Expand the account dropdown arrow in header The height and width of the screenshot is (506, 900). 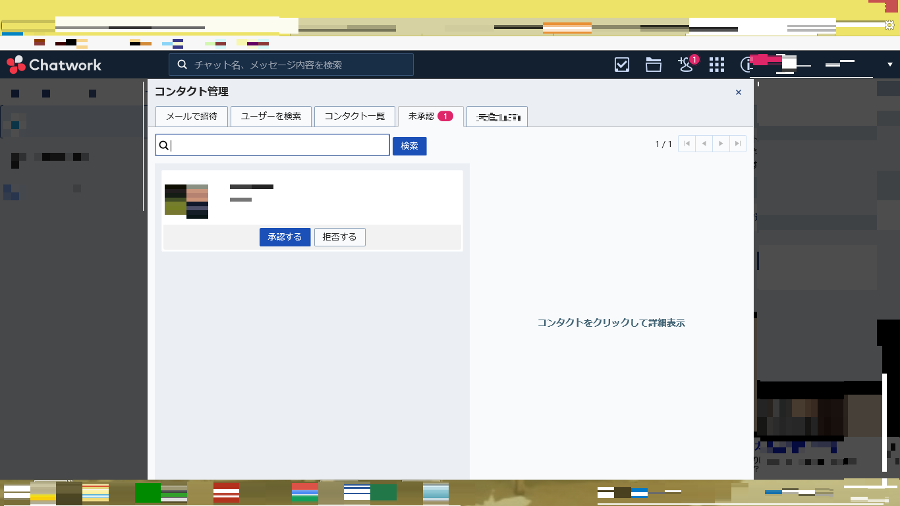[890, 65]
